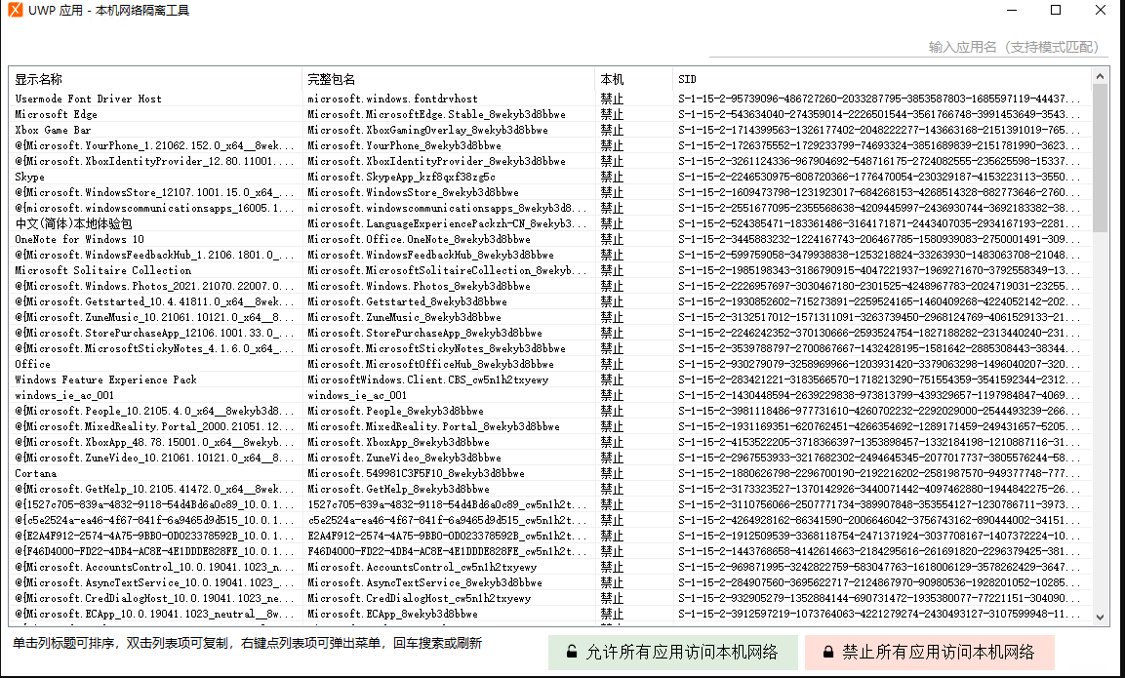Select OneNote for Windows 10 row
Viewport: 1125px width, 678px height.
pos(550,239)
